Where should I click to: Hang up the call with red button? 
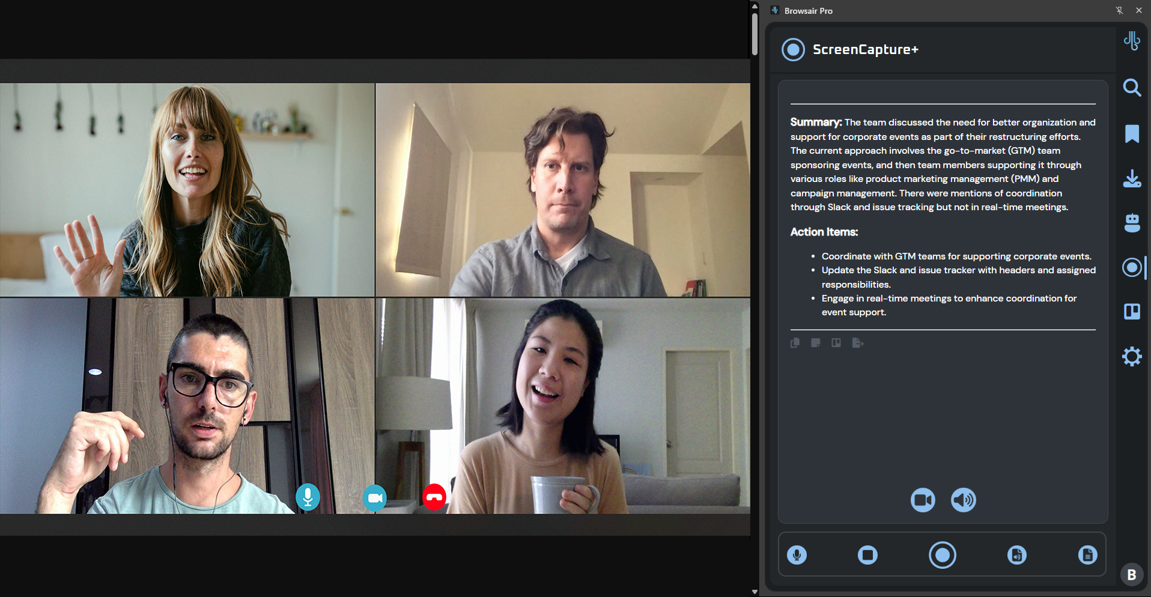[434, 497]
